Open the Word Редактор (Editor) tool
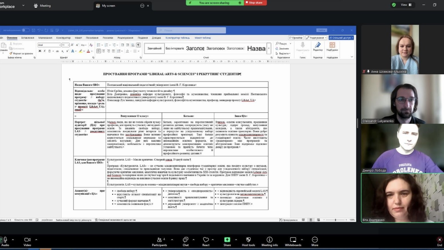Screen dimensions: 444x250 click(318, 46)
